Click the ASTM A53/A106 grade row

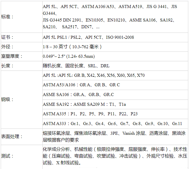pyautogui.click(x=81, y=85)
